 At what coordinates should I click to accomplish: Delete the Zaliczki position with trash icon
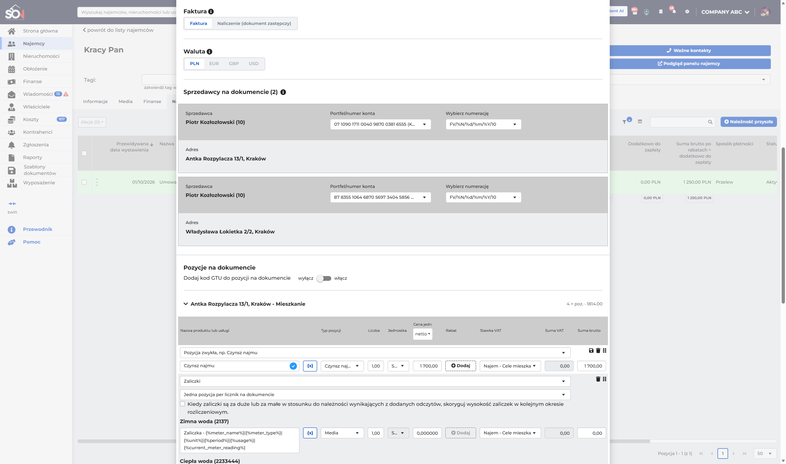pos(598,379)
